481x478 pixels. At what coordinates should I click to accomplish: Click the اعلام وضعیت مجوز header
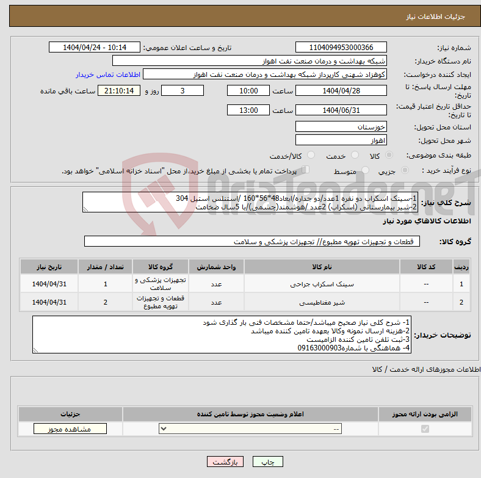[x=250, y=414]
